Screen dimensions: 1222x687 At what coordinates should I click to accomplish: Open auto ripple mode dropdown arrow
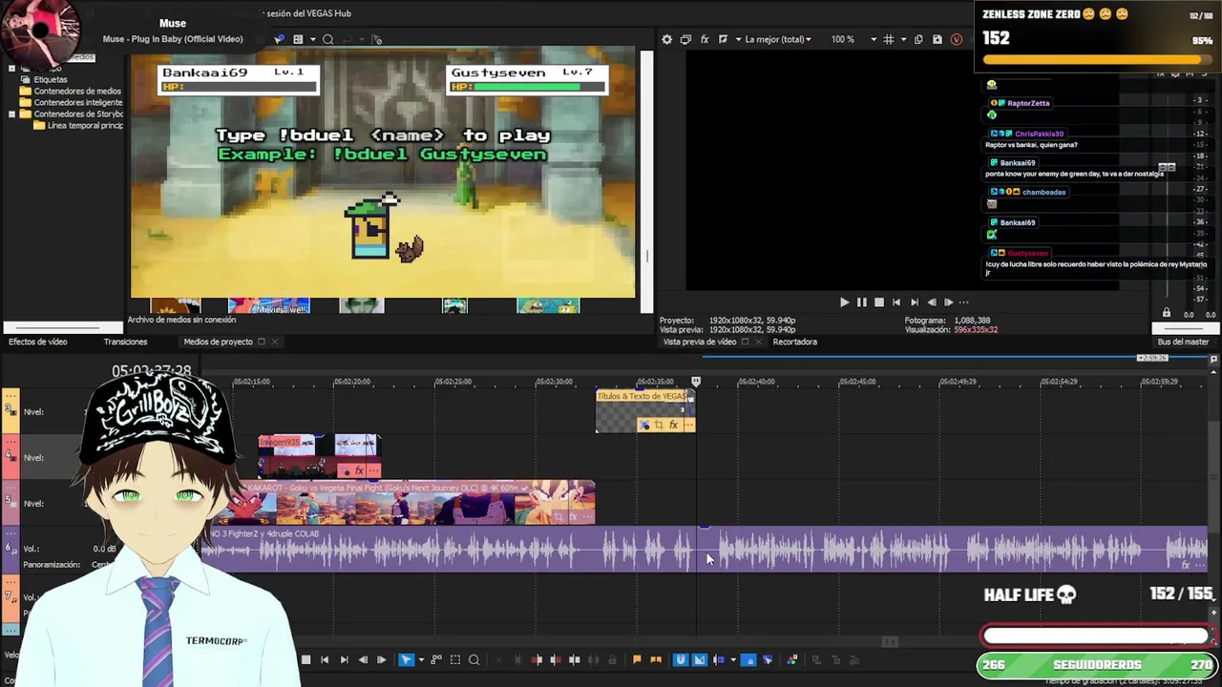(733, 659)
